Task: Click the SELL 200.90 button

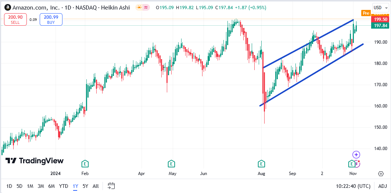Action: click(x=15, y=19)
